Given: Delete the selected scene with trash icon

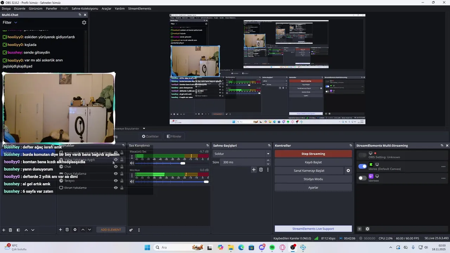Looking at the screenshot, I should pos(11,230).
